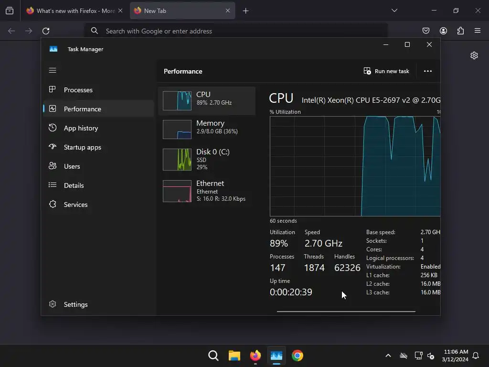Open Settings in Task Manager sidebar
The height and width of the screenshot is (367, 489).
pyautogui.click(x=98, y=304)
